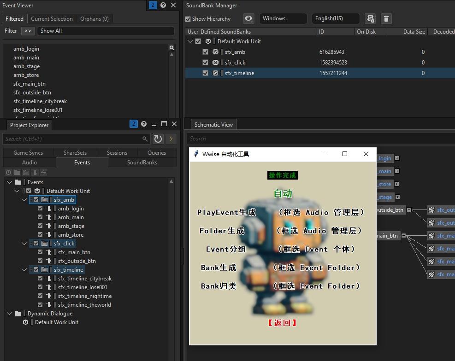455x361 pixels.
Task: Click the SoundBank Manager eye display icon
Action: [x=248, y=18]
